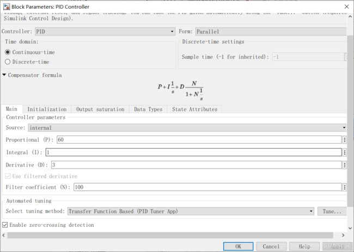The image size is (354, 252).
Task: Click the Cancel button
Action: pos(271,247)
